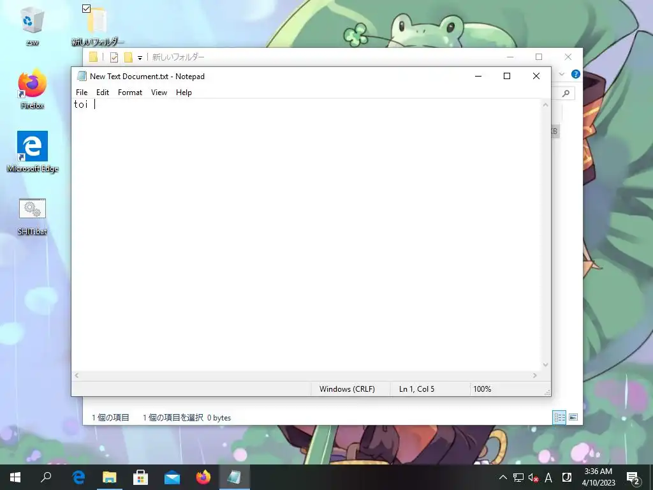Open the network tray icon
Screen dimensions: 653x490
518,477
